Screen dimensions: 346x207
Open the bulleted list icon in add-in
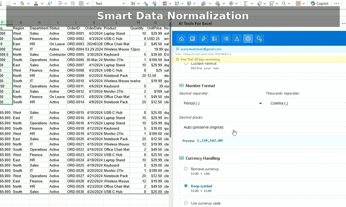tap(215, 39)
